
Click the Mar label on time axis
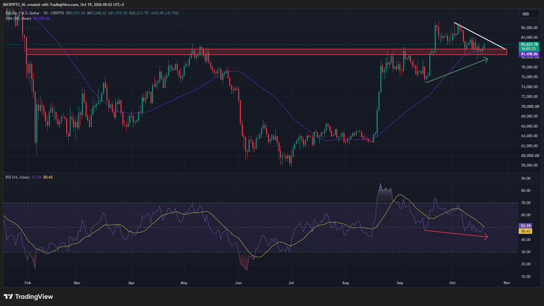coord(77,283)
